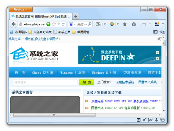Select the 系统之家官网 browser tab
The height and width of the screenshot is (131, 174).
[41, 16]
